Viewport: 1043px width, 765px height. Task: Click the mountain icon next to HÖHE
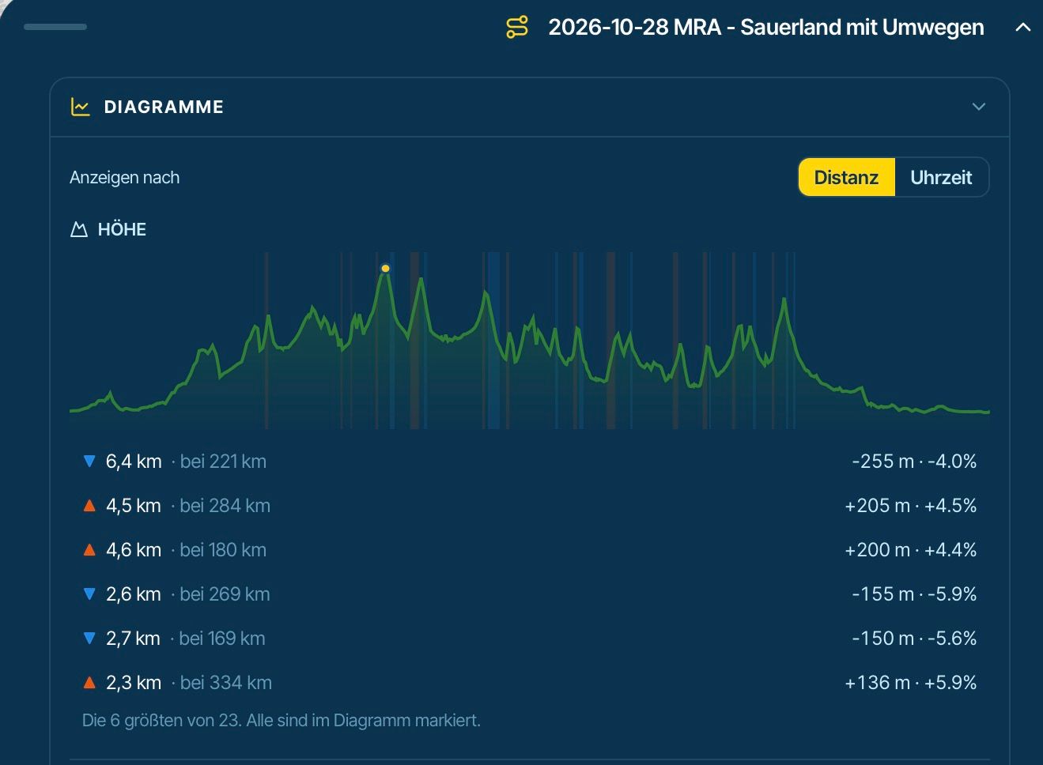coord(79,230)
